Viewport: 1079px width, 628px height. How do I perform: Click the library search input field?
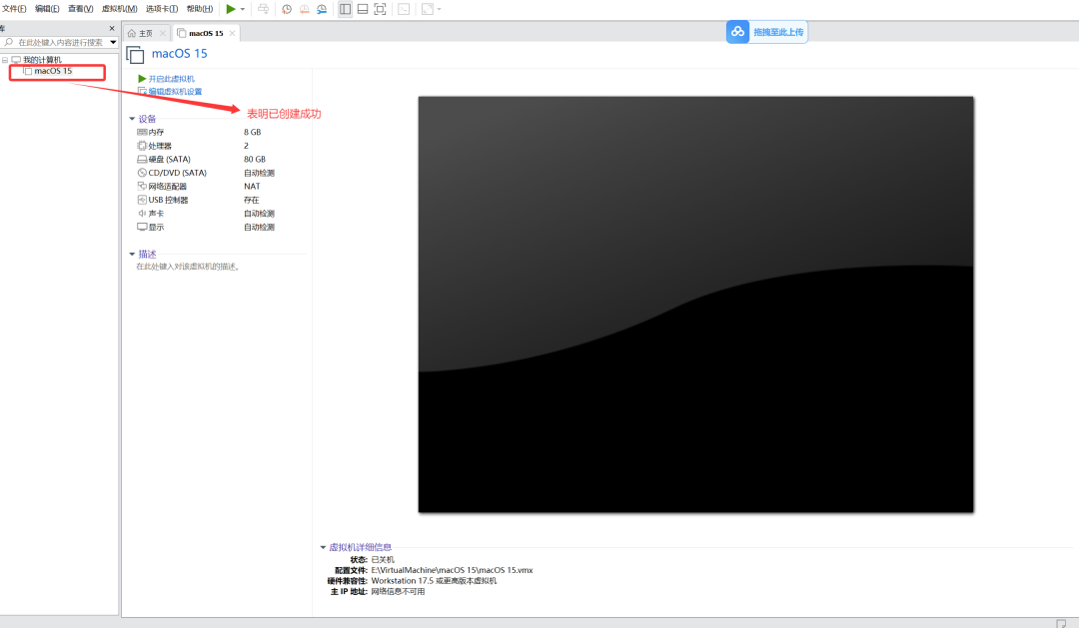pyautogui.click(x=59, y=43)
